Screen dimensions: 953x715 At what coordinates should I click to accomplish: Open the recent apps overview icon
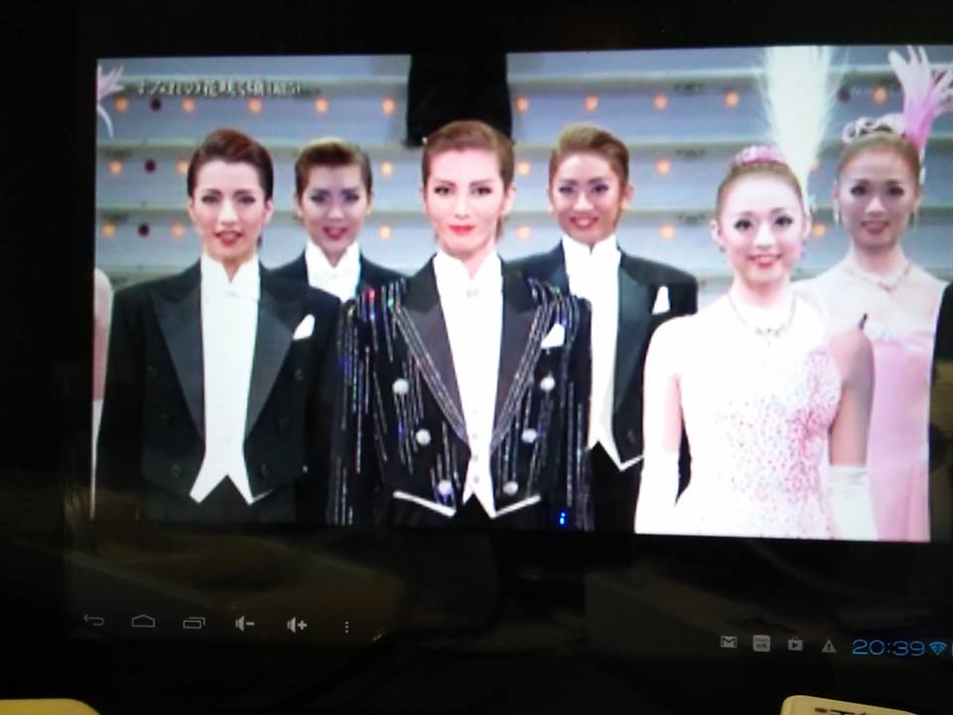194,623
